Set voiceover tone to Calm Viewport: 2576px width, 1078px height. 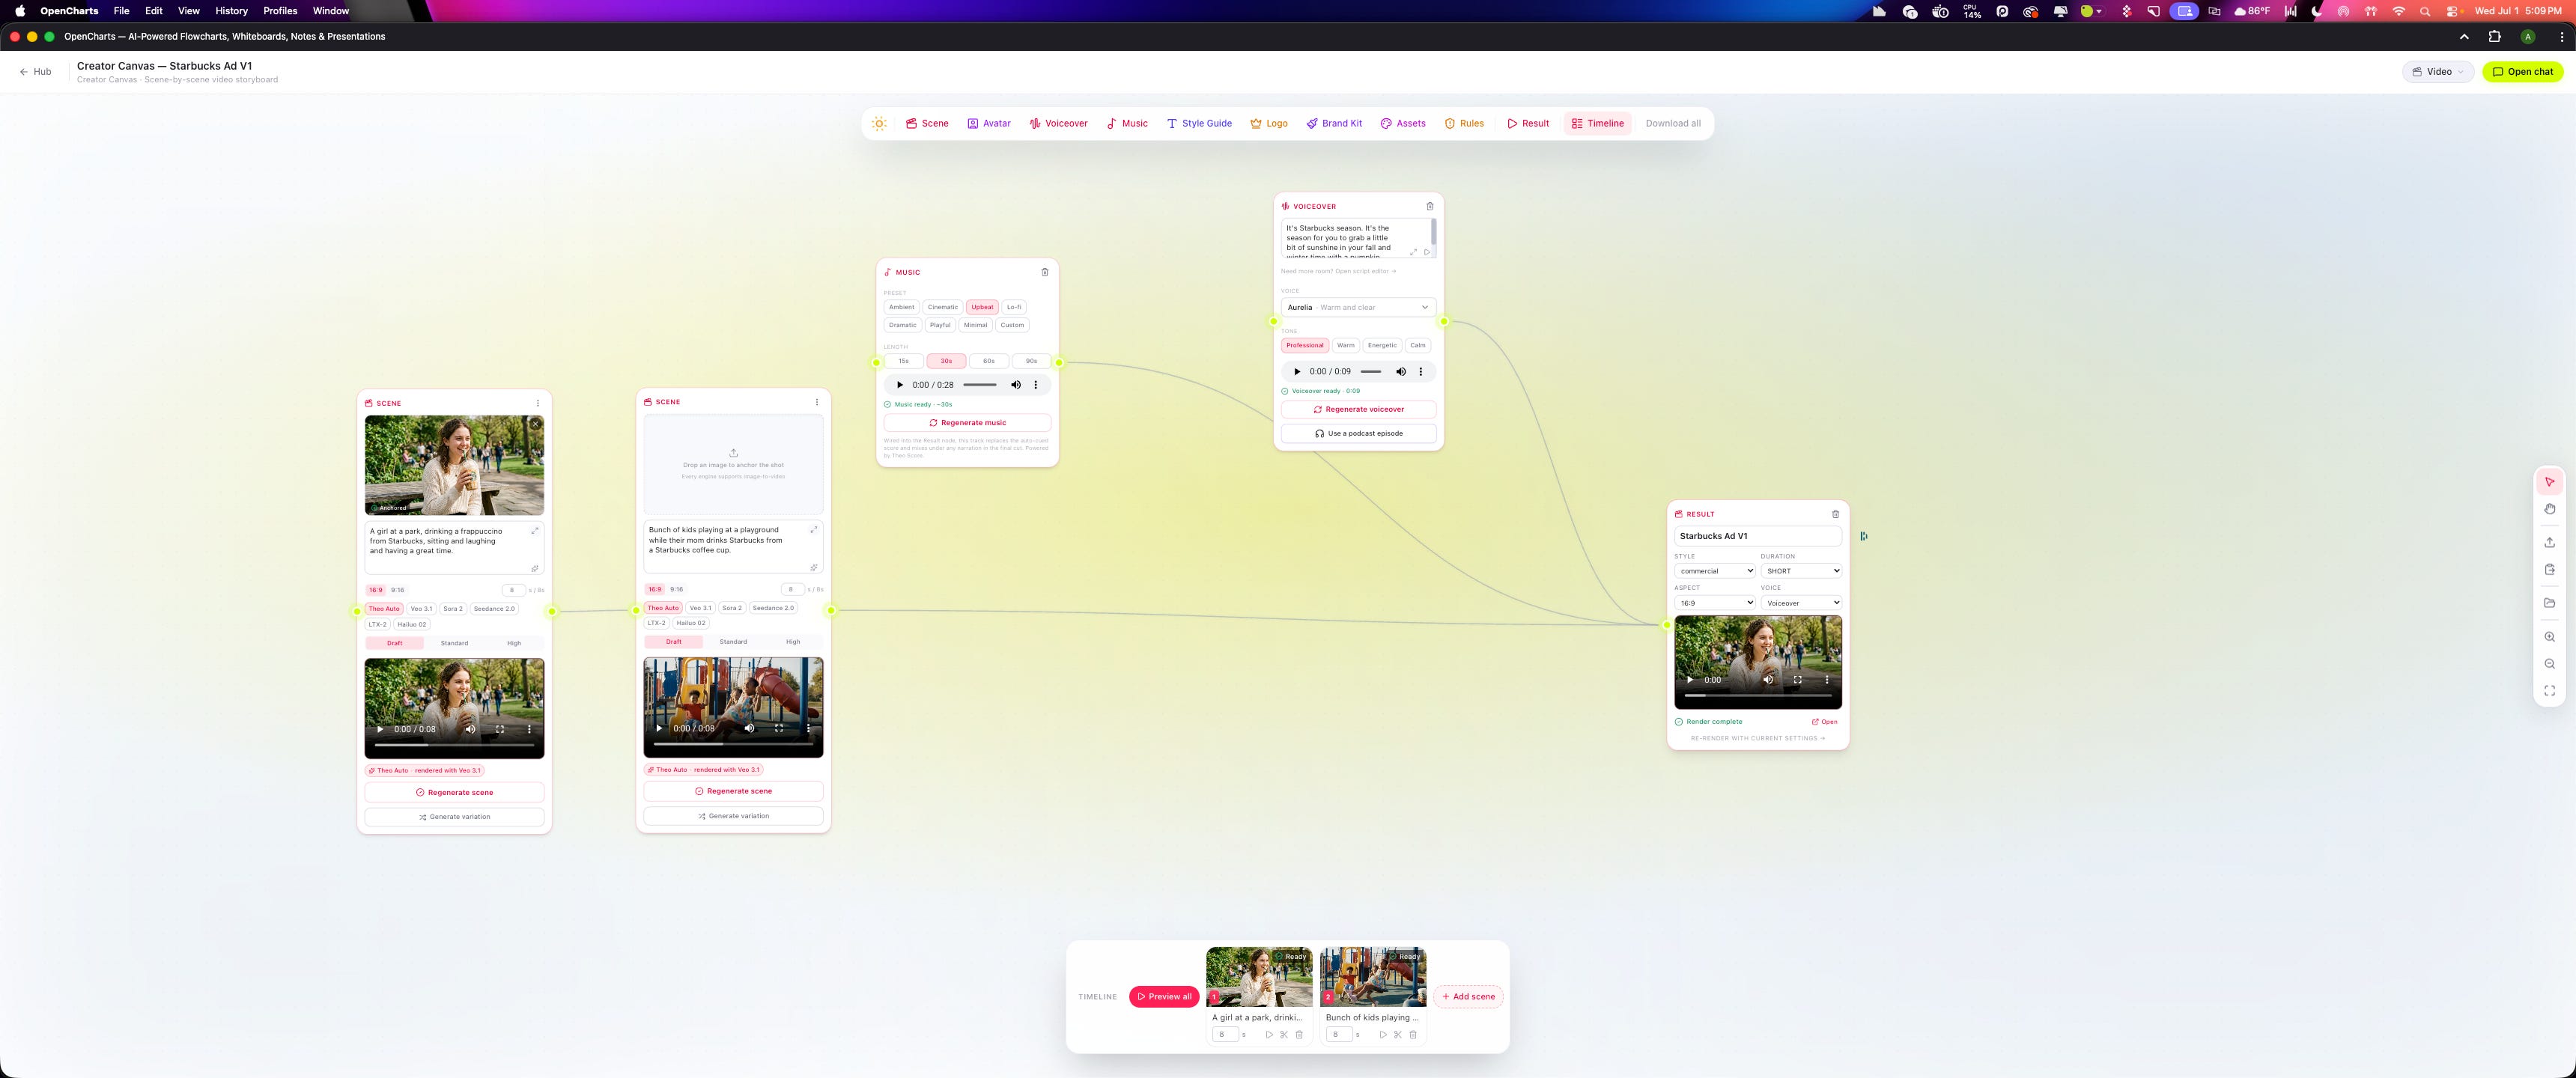pos(1418,345)
